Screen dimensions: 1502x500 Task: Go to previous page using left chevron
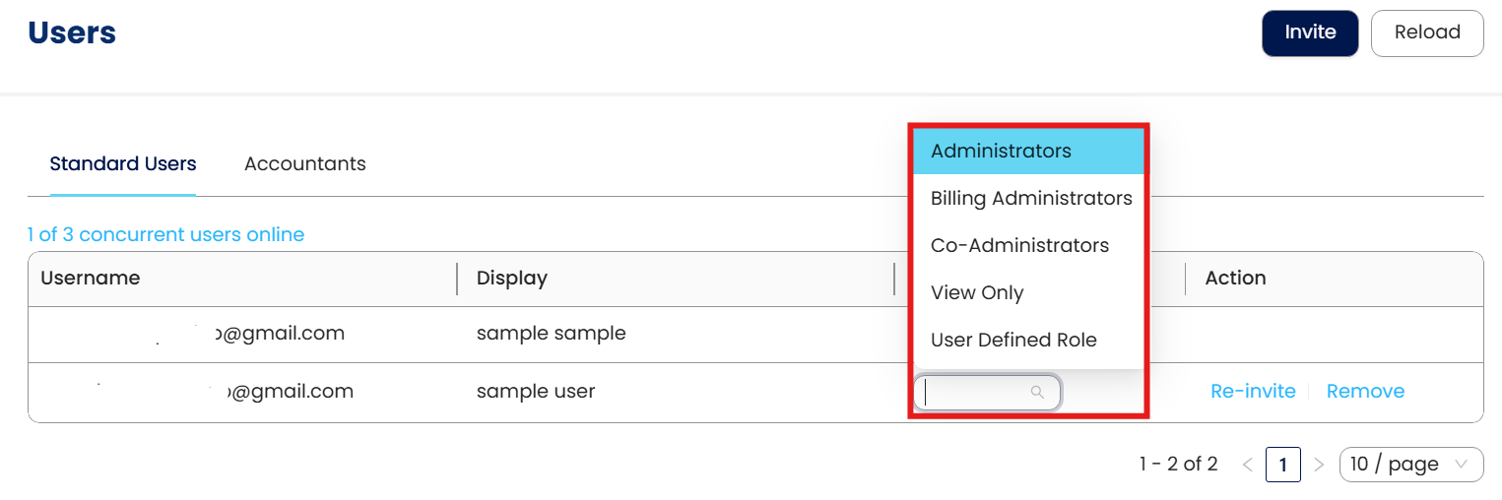coord(1247,465)
